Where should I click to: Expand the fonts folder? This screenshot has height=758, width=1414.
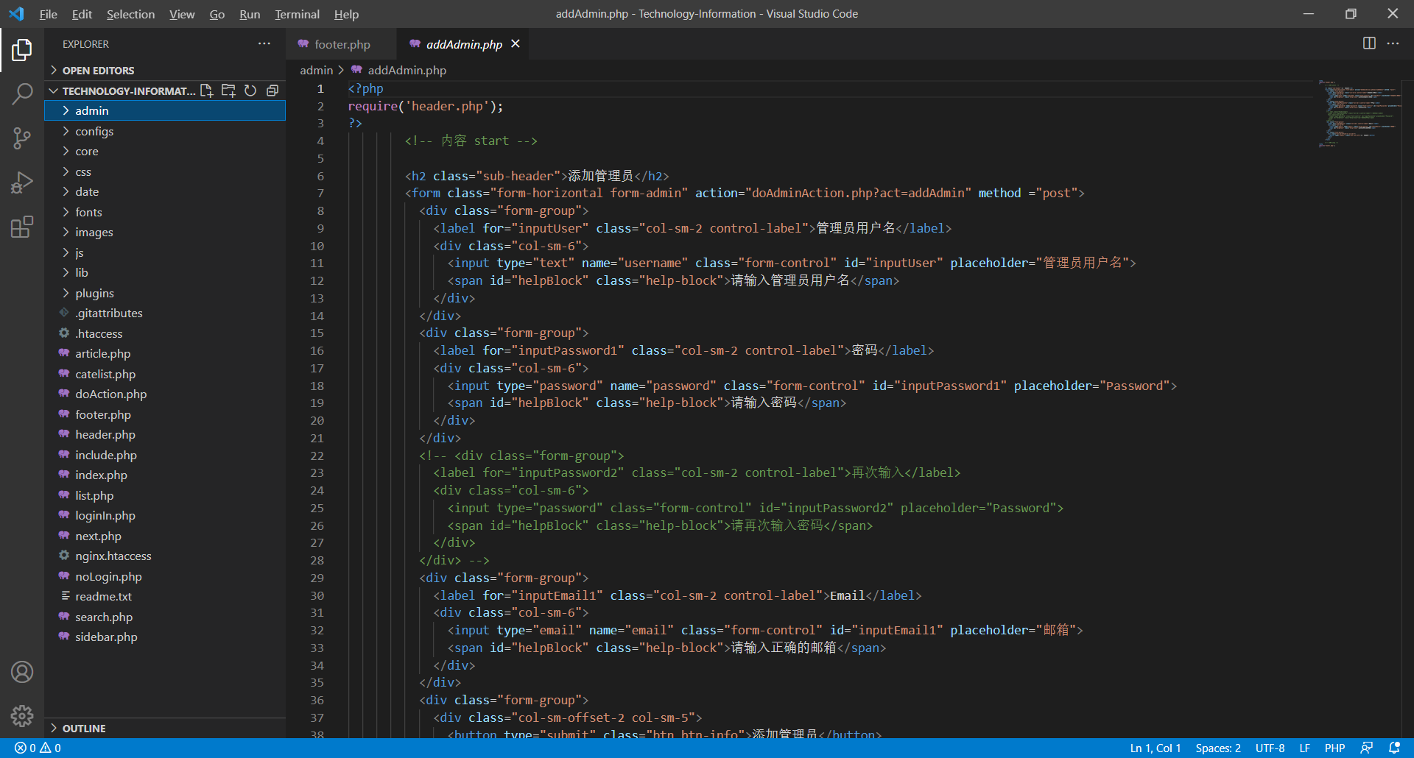(x=165, y=212)
